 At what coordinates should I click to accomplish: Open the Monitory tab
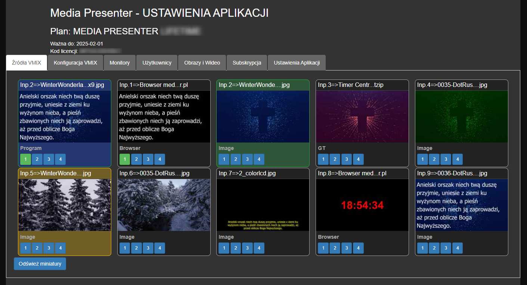point(120,63)
